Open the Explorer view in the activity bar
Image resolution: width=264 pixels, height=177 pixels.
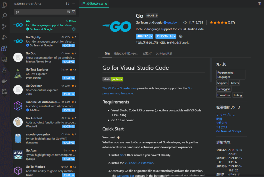coord(4,5)
